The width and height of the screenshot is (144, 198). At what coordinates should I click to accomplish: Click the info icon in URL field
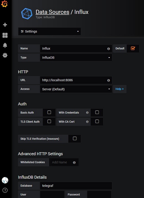tap(109, 80)
